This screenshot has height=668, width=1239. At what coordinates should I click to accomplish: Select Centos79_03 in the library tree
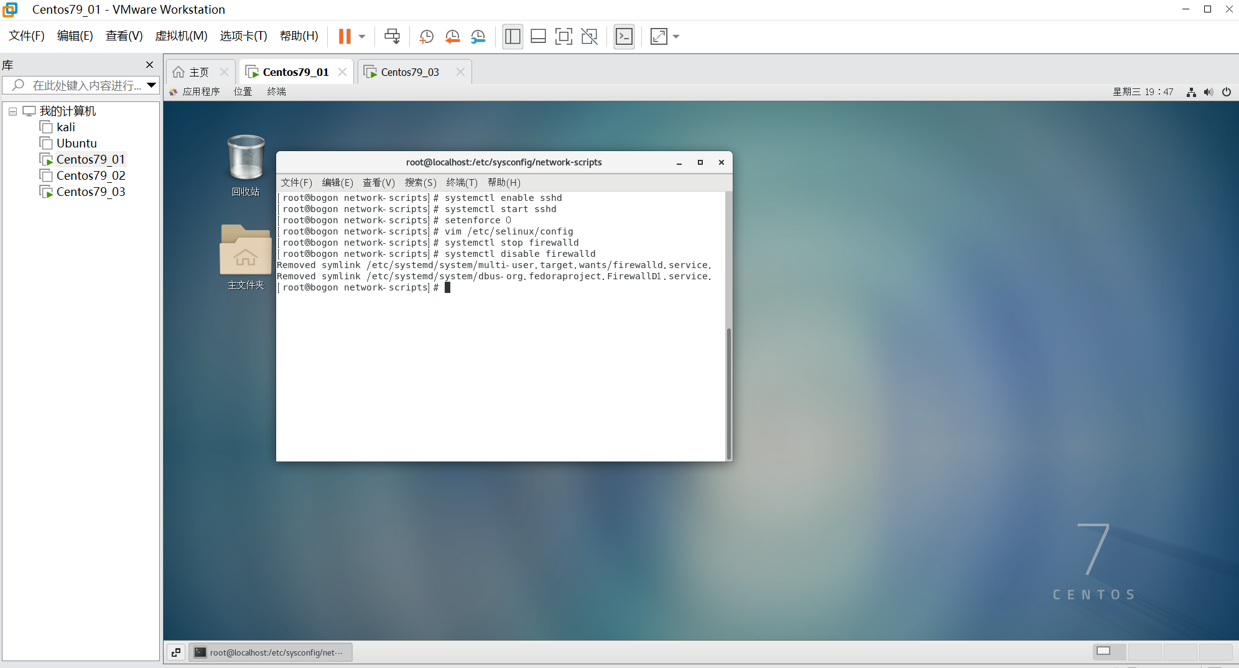point(90,192)
